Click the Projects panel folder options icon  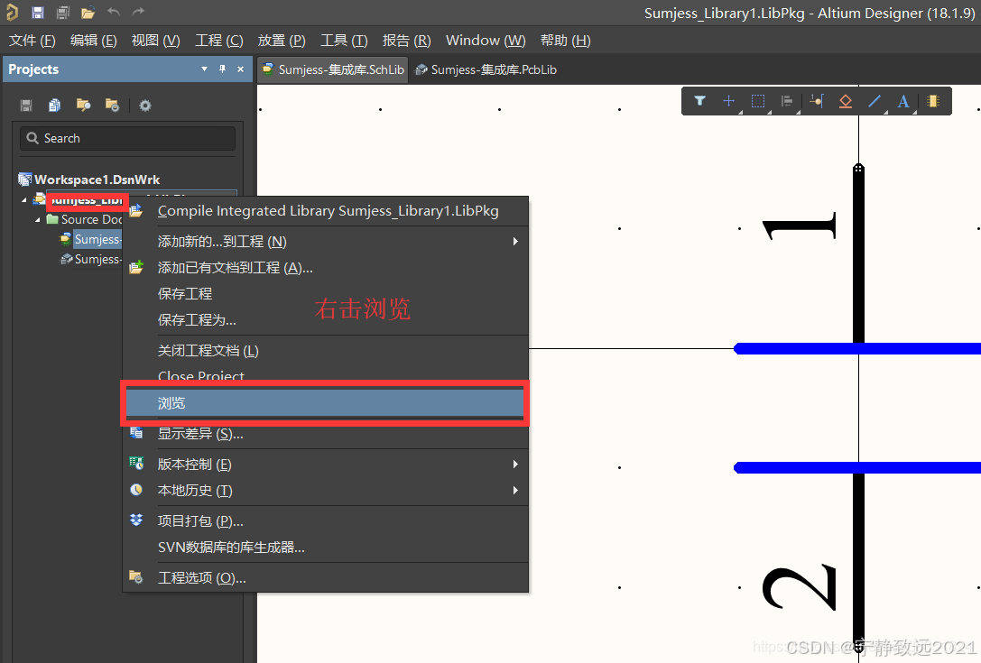pos(112,105)
